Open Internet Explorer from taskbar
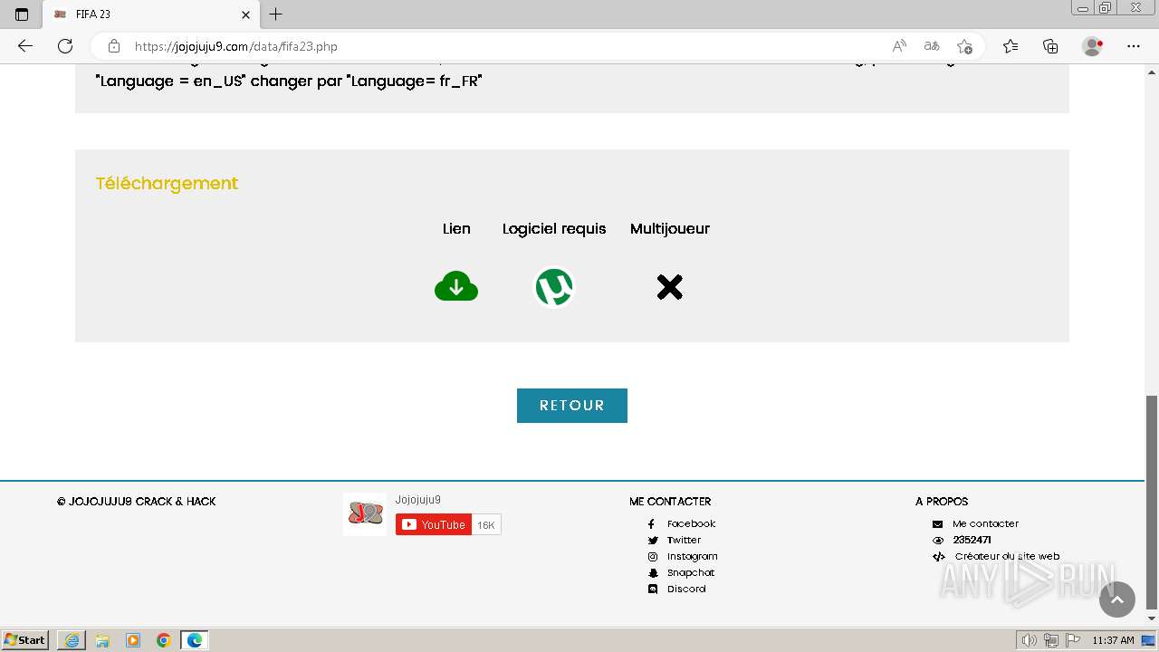The image size is (1159, 652). pos(72,640)
